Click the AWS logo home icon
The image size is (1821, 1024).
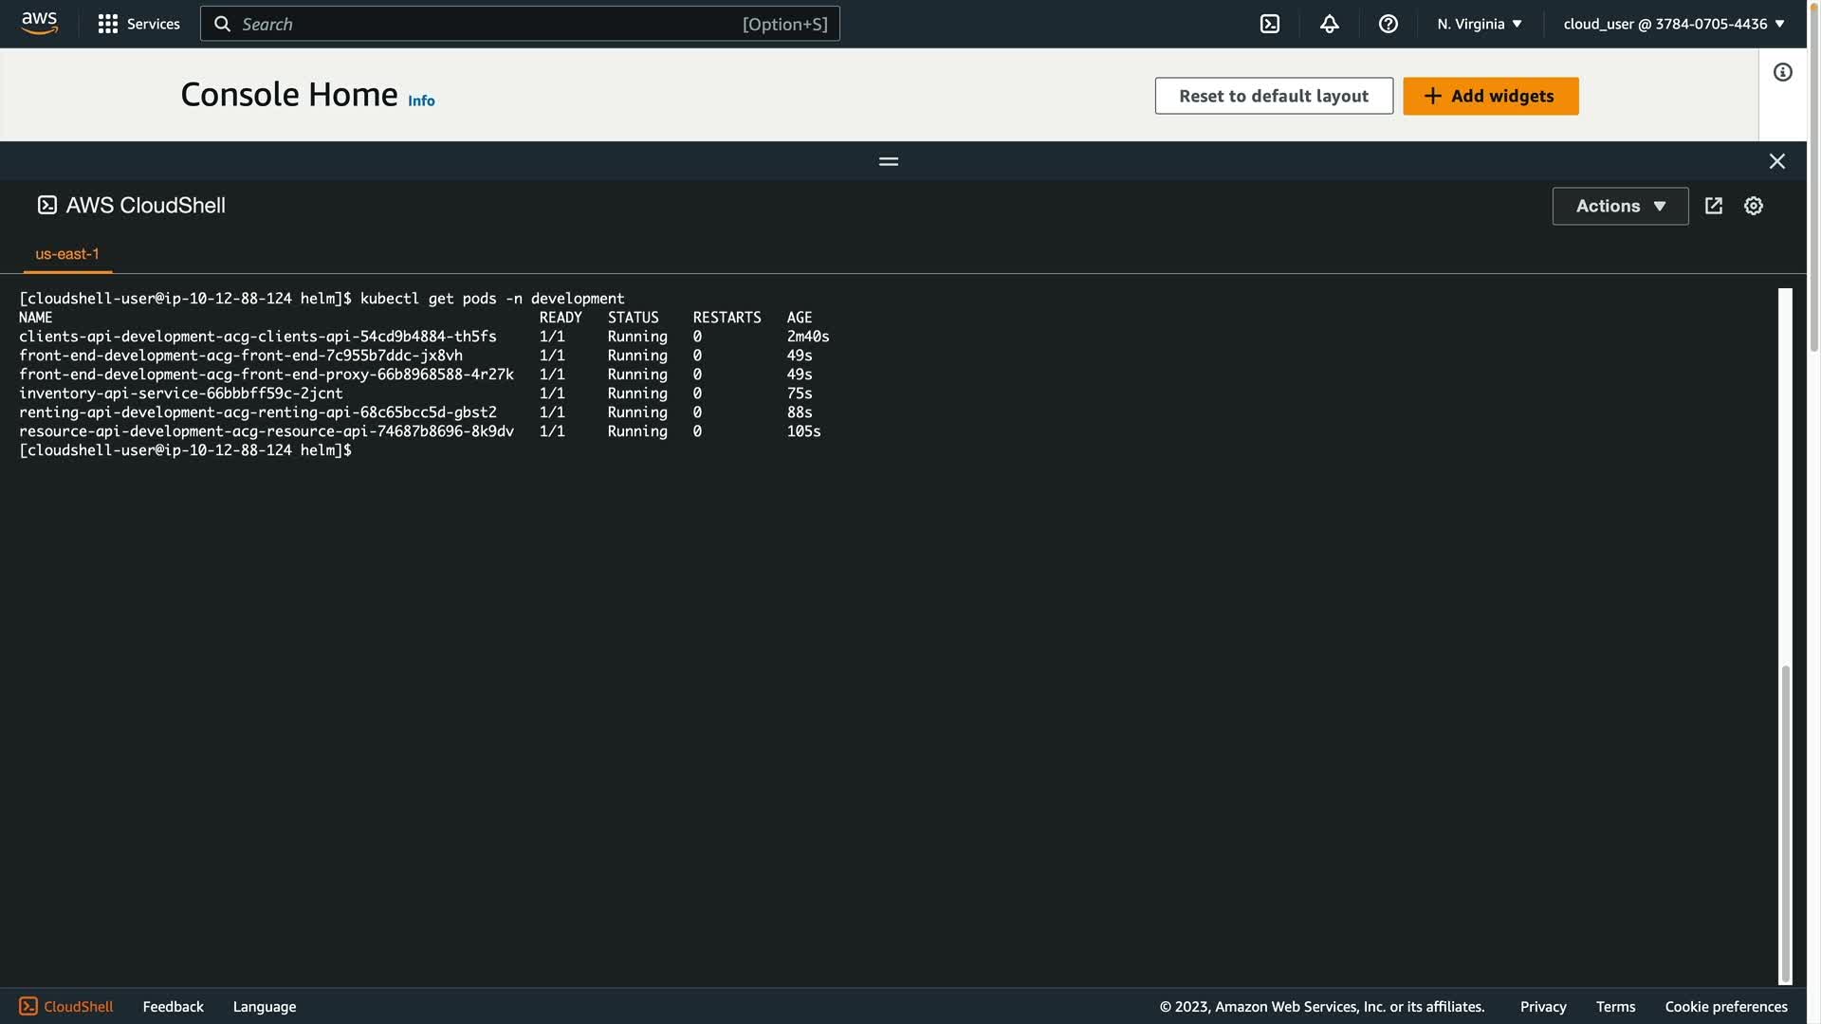(39, 23)
